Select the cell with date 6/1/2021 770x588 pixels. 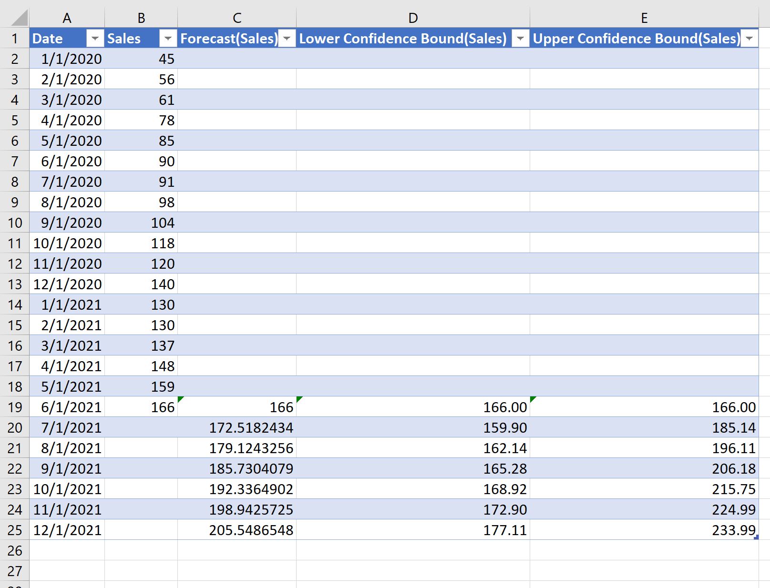(x=67, y=407)
